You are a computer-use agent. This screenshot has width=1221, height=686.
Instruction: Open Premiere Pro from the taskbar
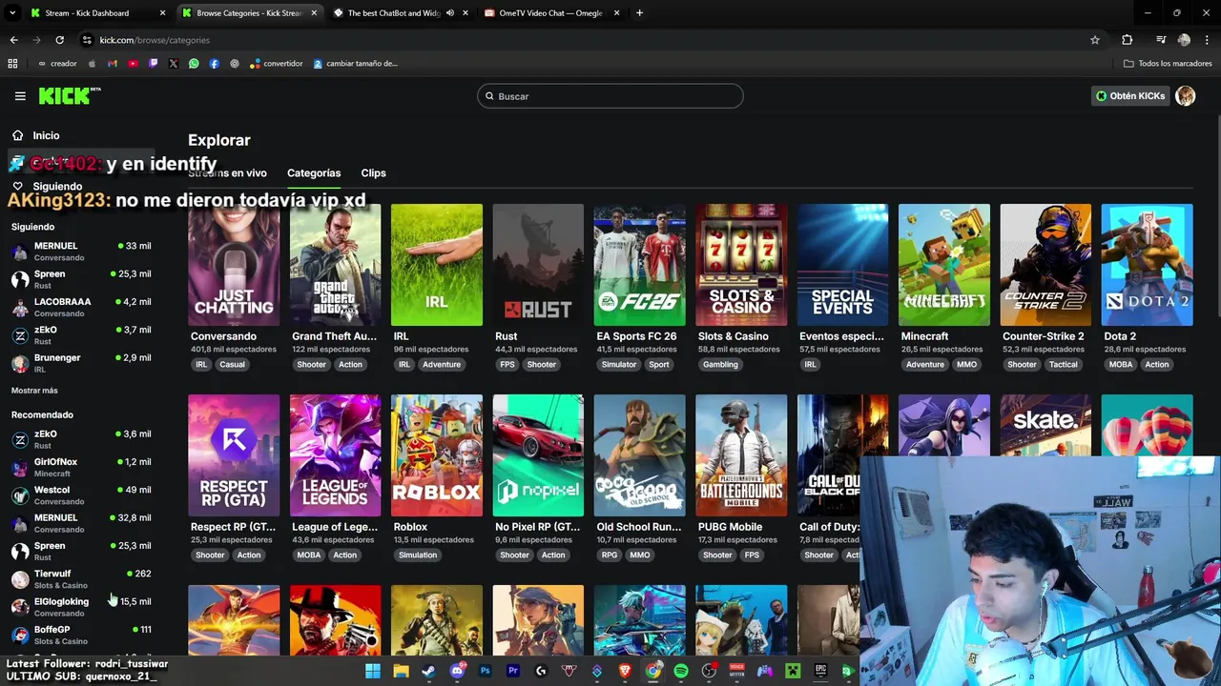(x=513, y=671)
